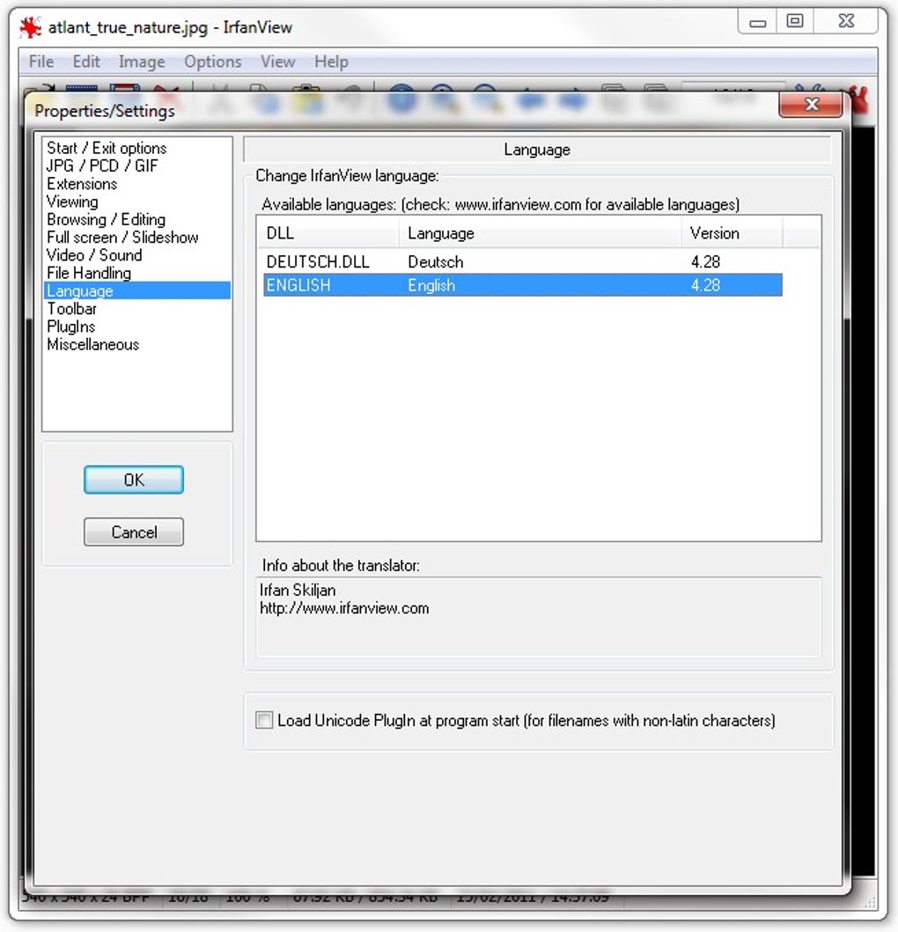The width and height of the screenshot is (898, 932).
Task: Close the Properties/Settings dialog
Action: click(811, 106)
